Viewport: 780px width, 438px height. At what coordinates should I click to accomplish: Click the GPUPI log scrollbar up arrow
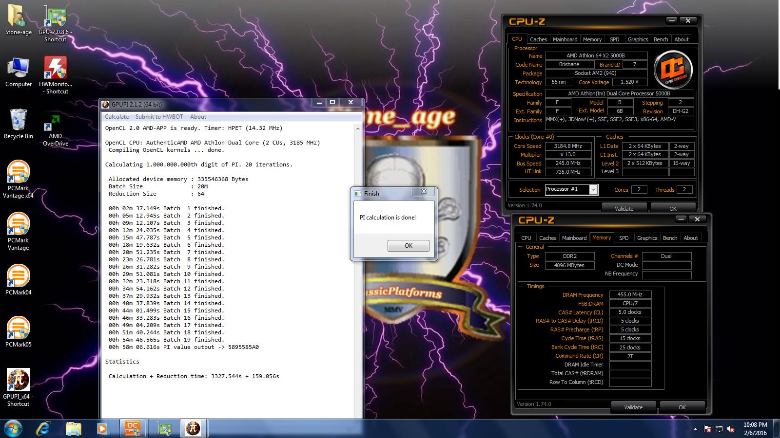[x=358, y=128]
